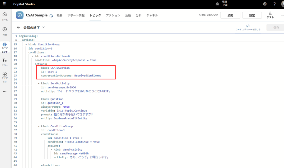Click 'variable: init:Topic.Continue' line

(x=64, y=110)
